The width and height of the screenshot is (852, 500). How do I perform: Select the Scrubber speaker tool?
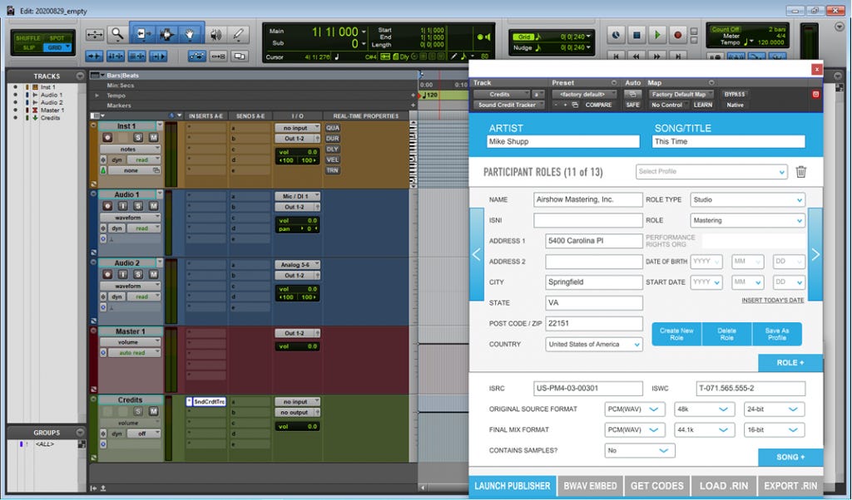(215, 35)
